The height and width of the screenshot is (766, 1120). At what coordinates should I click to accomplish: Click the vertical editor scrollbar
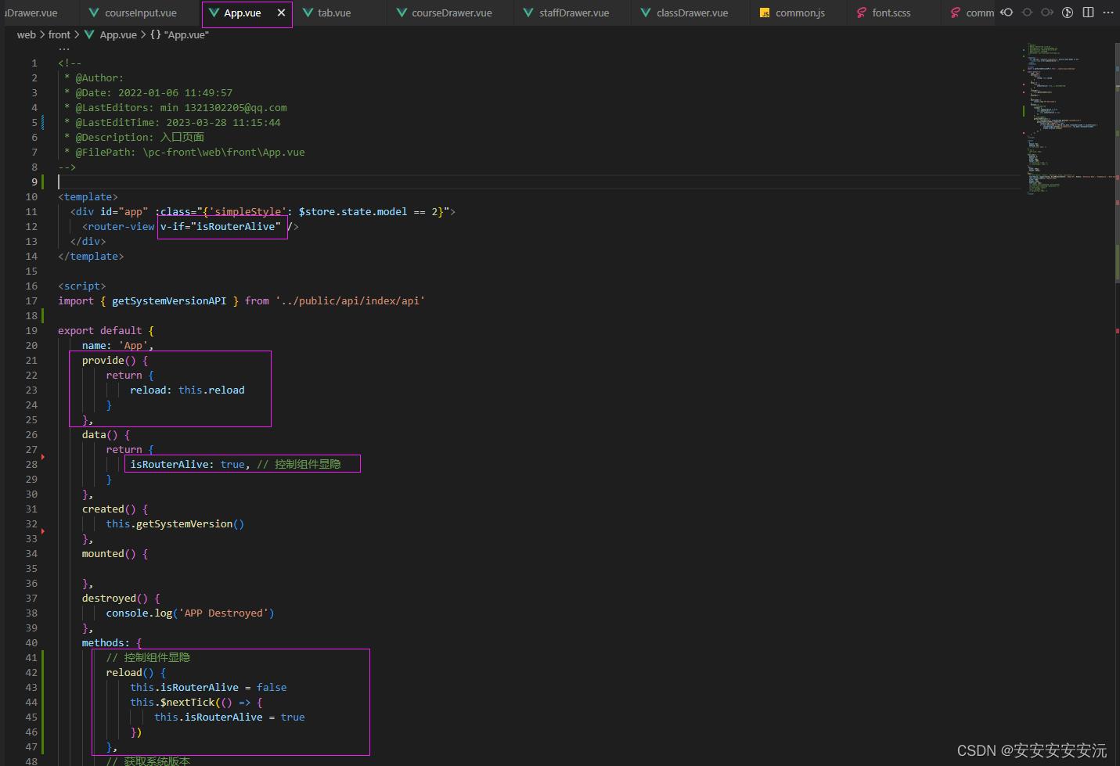(x=1117, y=164)
